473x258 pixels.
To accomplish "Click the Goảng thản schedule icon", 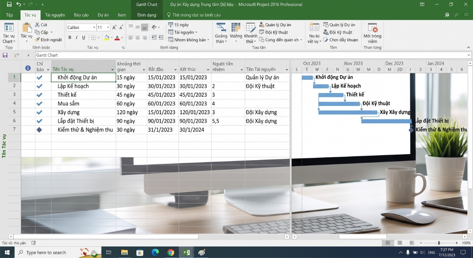I will click(221, 28).
